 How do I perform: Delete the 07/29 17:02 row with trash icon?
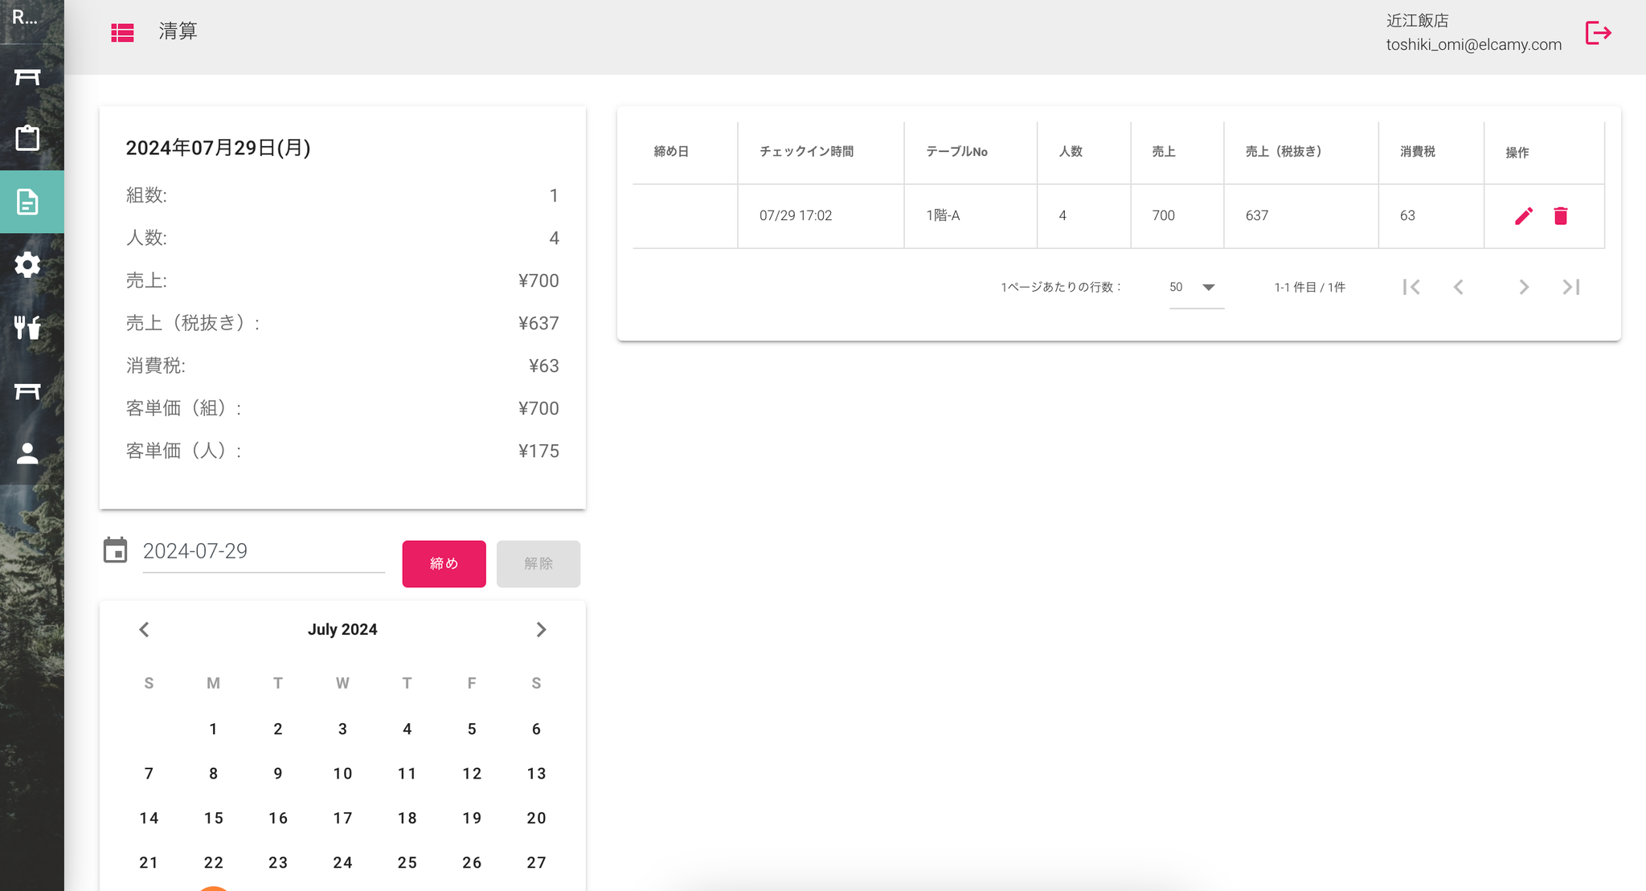click(1561, 216)
